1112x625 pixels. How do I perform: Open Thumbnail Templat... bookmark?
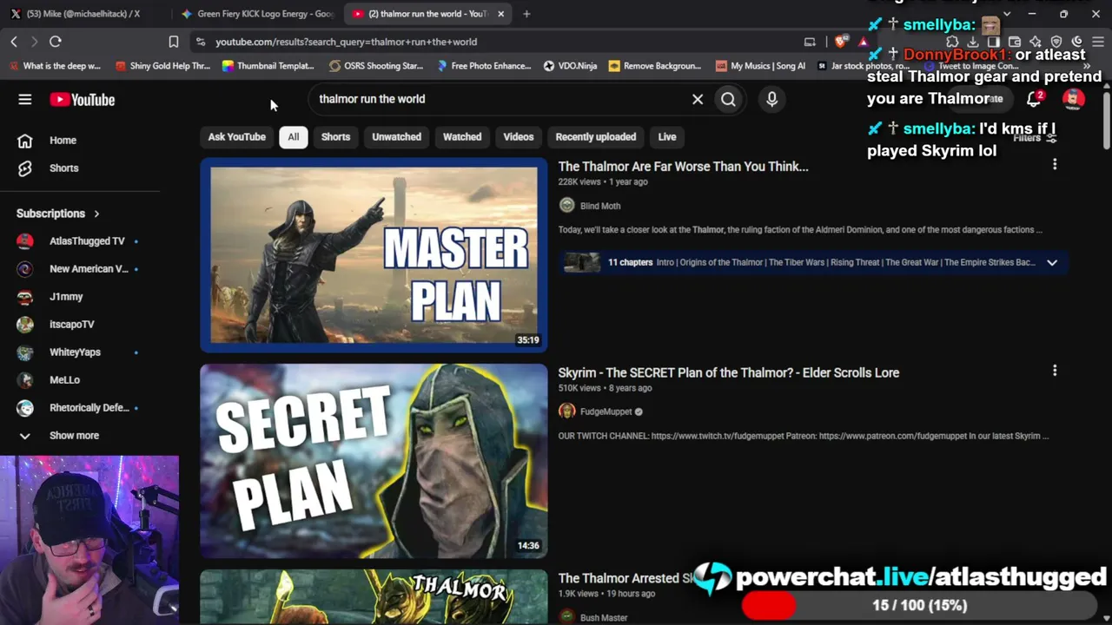tap(268, 66)
